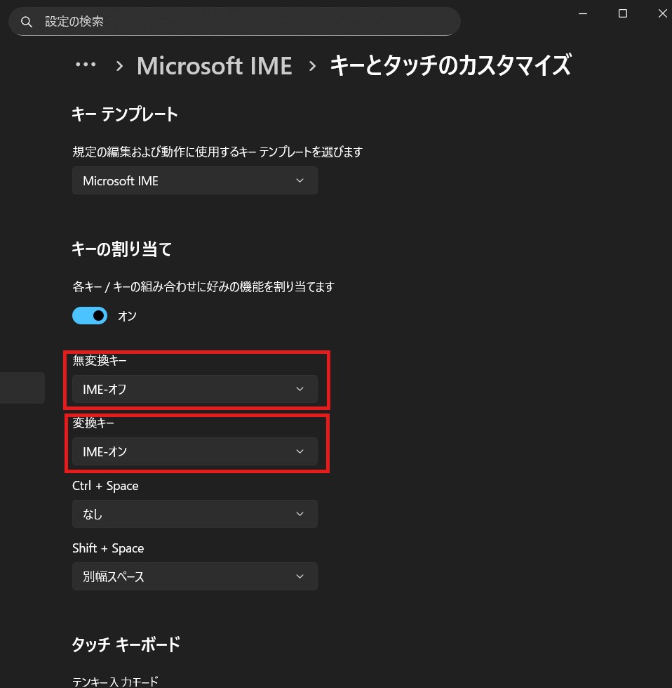Expand the 無変換キー dropdown set to IME-オフ
The image size is (672, 688).
point(194,389)
